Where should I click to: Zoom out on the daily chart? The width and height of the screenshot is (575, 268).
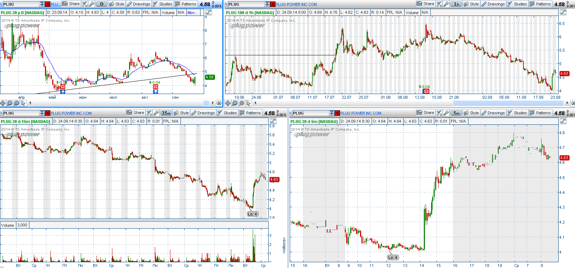tap(17, 103)
